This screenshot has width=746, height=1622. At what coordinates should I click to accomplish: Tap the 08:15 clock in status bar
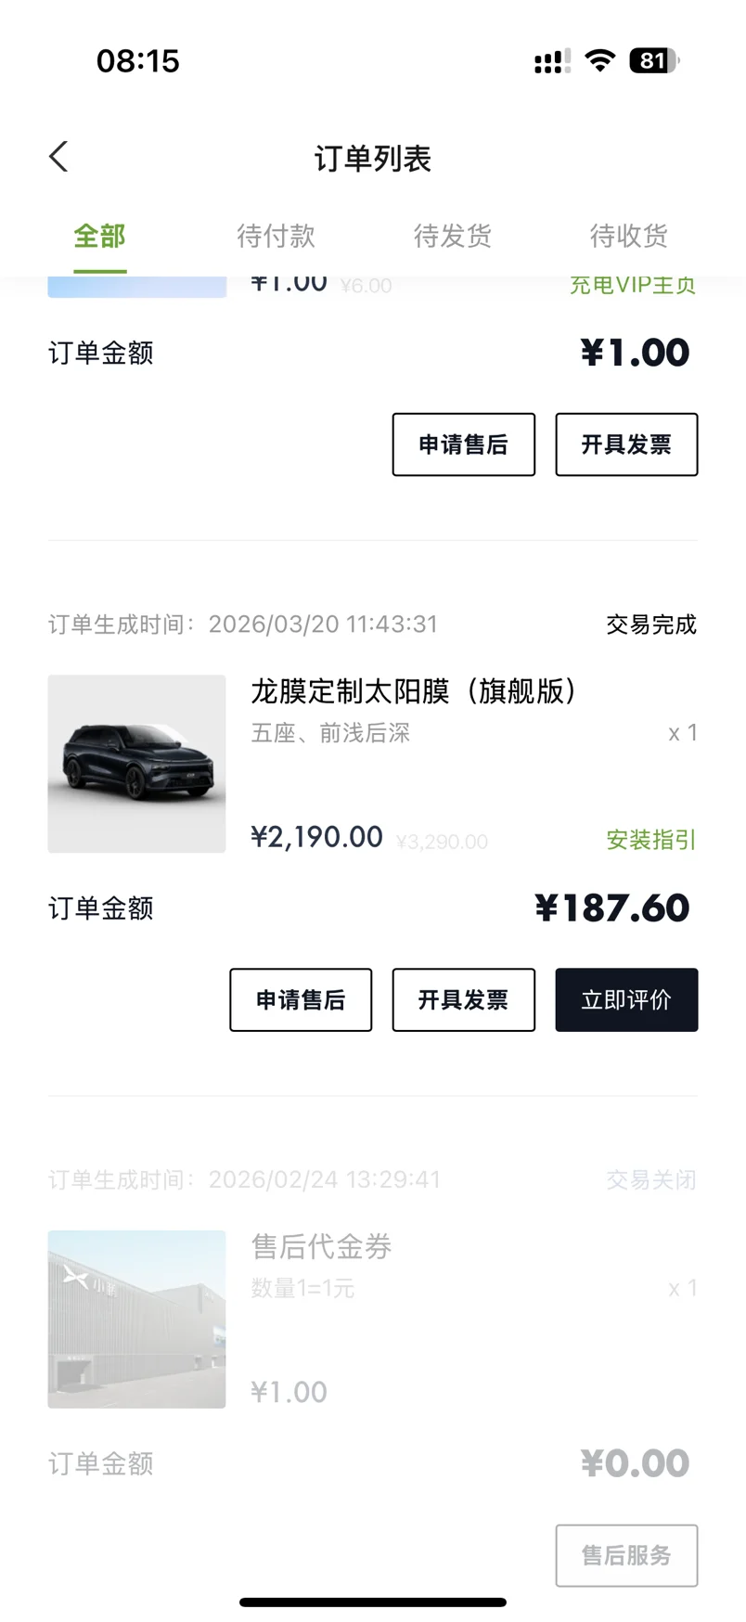pyautogui.click(x=138, y=61)
